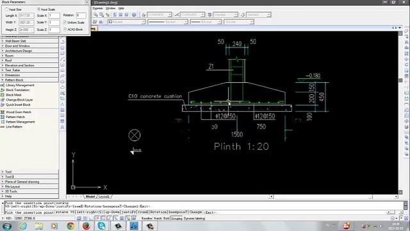The image size is (410, 231).
Task: Click the justiFy command option
Action: [129, 212]
